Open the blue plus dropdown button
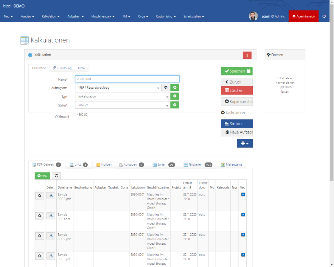334x267 pixels. click(x=245, y=143)
